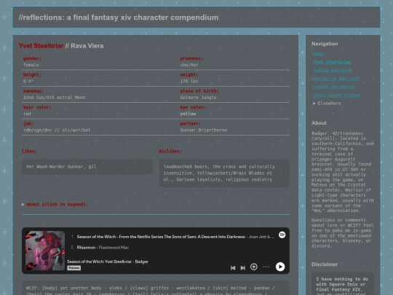Click the 'Questions or comments' sidebar paragraph
Viewport: 393px width, 295px height.
click(342, 233)
